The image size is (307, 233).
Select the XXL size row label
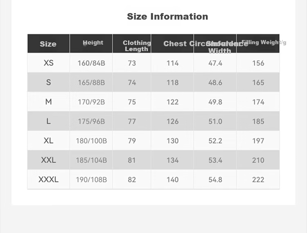point(49,160)
